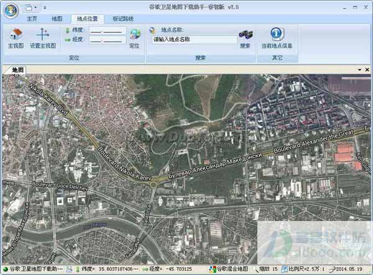Viewport: 373px width, 275px height.
Task: Select the 地点位置 ribbon tab
Action: tap(87, 19)
